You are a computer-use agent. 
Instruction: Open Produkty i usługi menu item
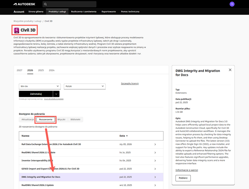click(x=57, y=12)
